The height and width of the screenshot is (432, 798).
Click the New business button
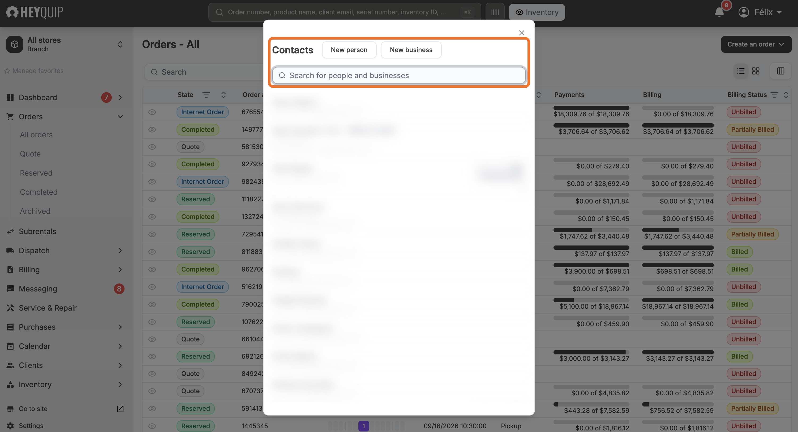(x=411, y=50)
